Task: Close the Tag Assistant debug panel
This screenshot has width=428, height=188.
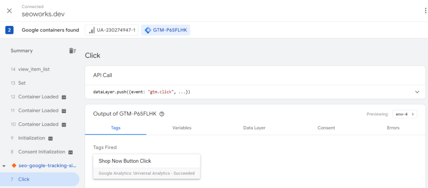Action: pos(9,10)
